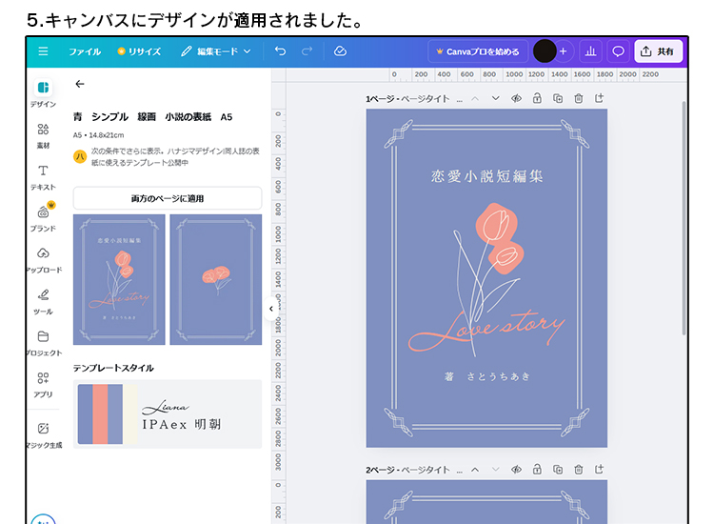Open the ブランド sidebar tab
The image size is (714, 524).
(43, 218)
